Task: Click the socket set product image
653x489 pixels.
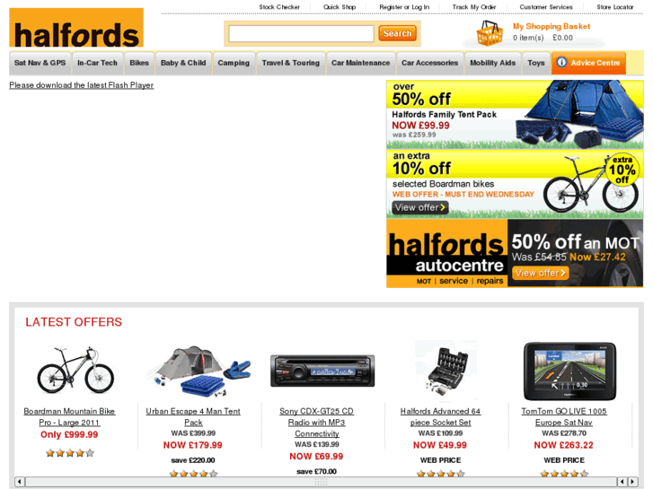Action: click(446, 370)
